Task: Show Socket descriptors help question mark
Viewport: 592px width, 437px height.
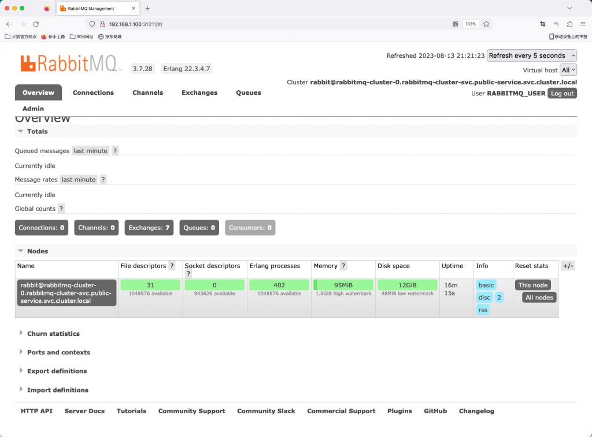Action: click(188, 274)
